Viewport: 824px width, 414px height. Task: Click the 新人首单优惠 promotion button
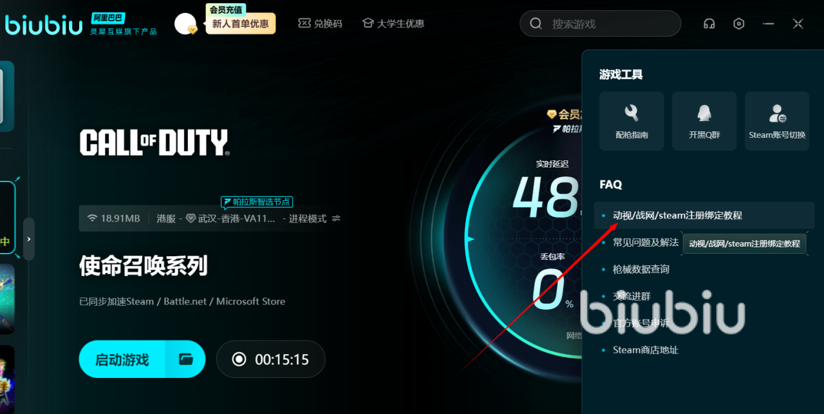point(240,24)
